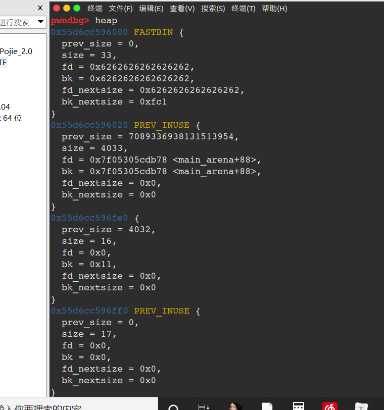Close the left panel with the X

[x=40, y=8]
